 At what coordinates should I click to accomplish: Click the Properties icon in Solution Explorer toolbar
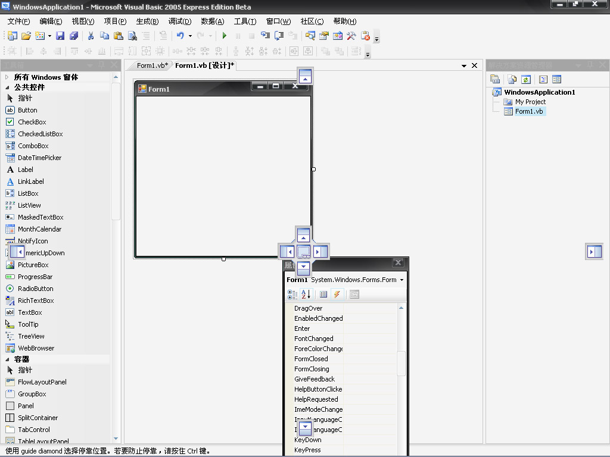pyautogui.click(x=495, y=79)
